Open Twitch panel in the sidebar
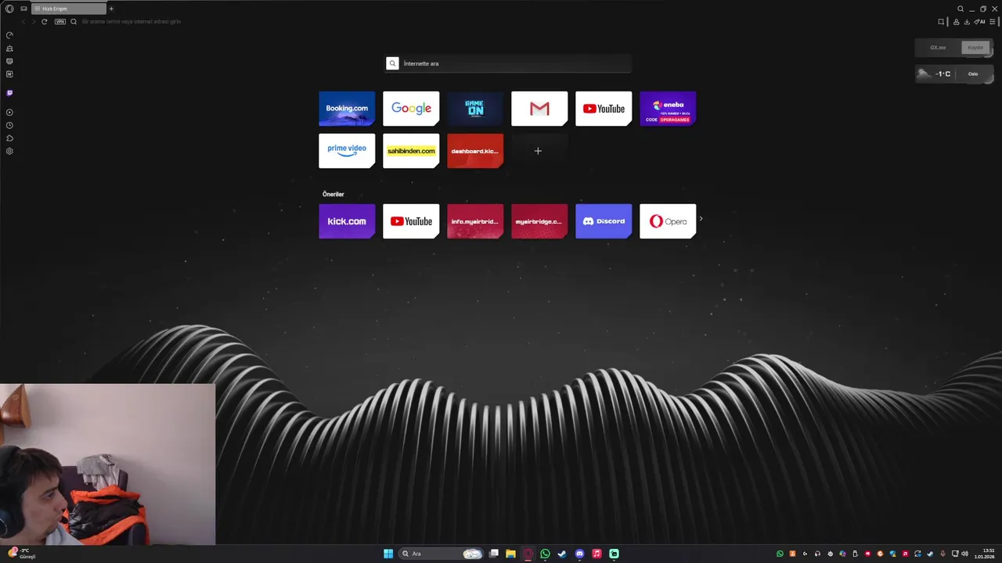The height and width of the screenshot is (563, 1002). pos(9,93)
